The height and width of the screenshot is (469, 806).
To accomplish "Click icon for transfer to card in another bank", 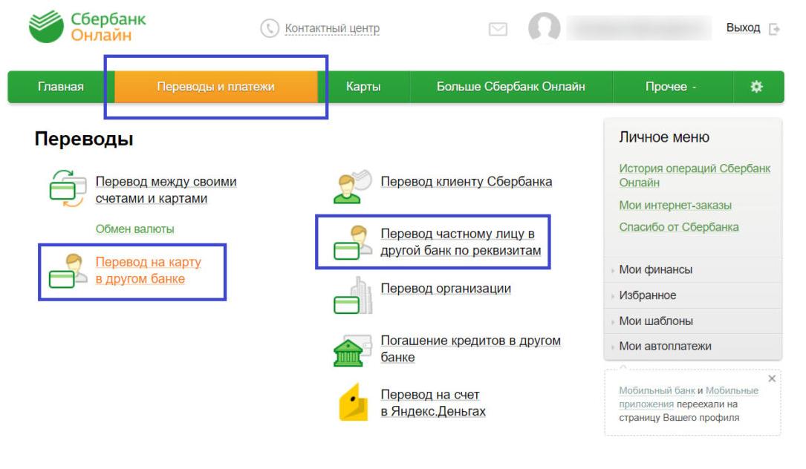I will click(68, 270).
